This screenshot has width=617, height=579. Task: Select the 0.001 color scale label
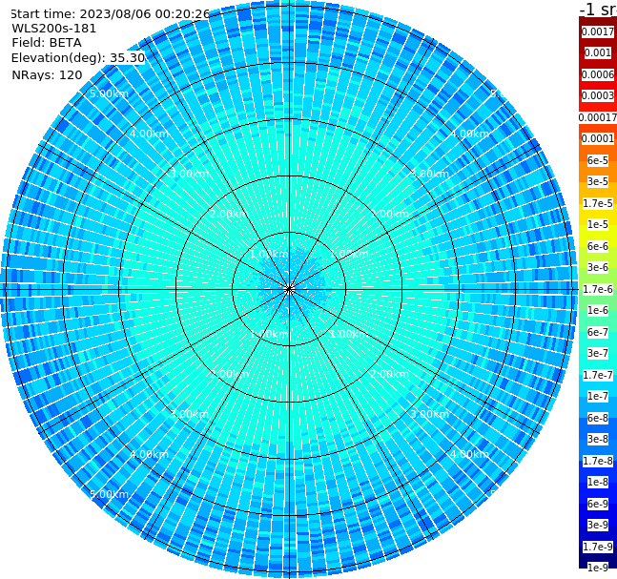[x=598, y=52]
